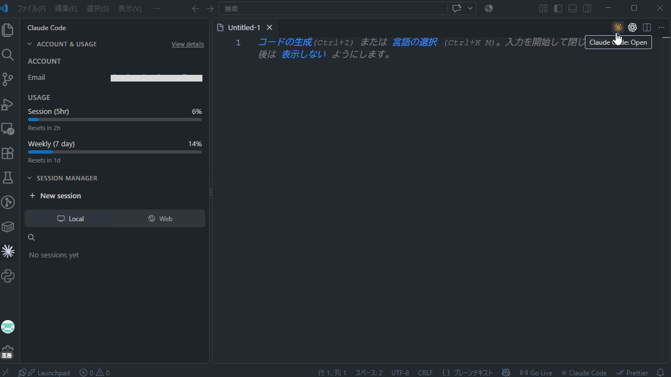Screen dimensions: 671x377
Task: Click the Go Forward arrow
Action: (x=210, y=8)
